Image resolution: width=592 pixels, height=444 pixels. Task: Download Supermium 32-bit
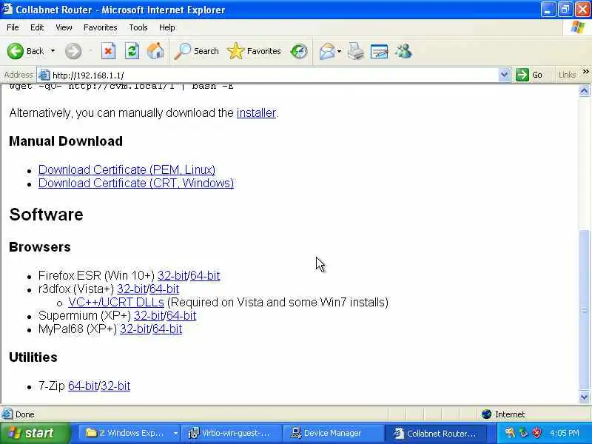click(x=149, y=316)
